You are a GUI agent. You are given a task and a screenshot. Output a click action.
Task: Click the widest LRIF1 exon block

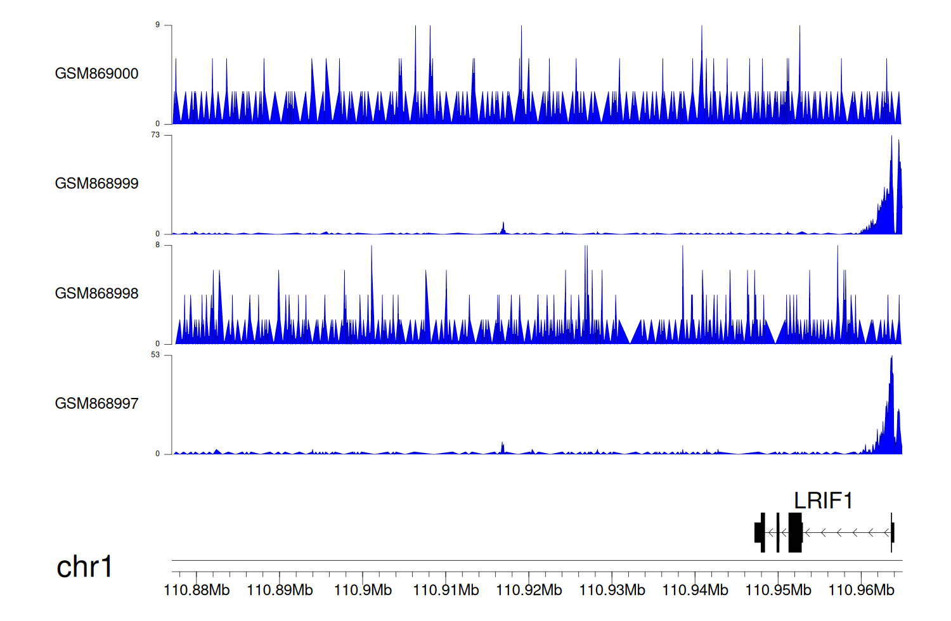pyautogui.click(x=795, y=533)
